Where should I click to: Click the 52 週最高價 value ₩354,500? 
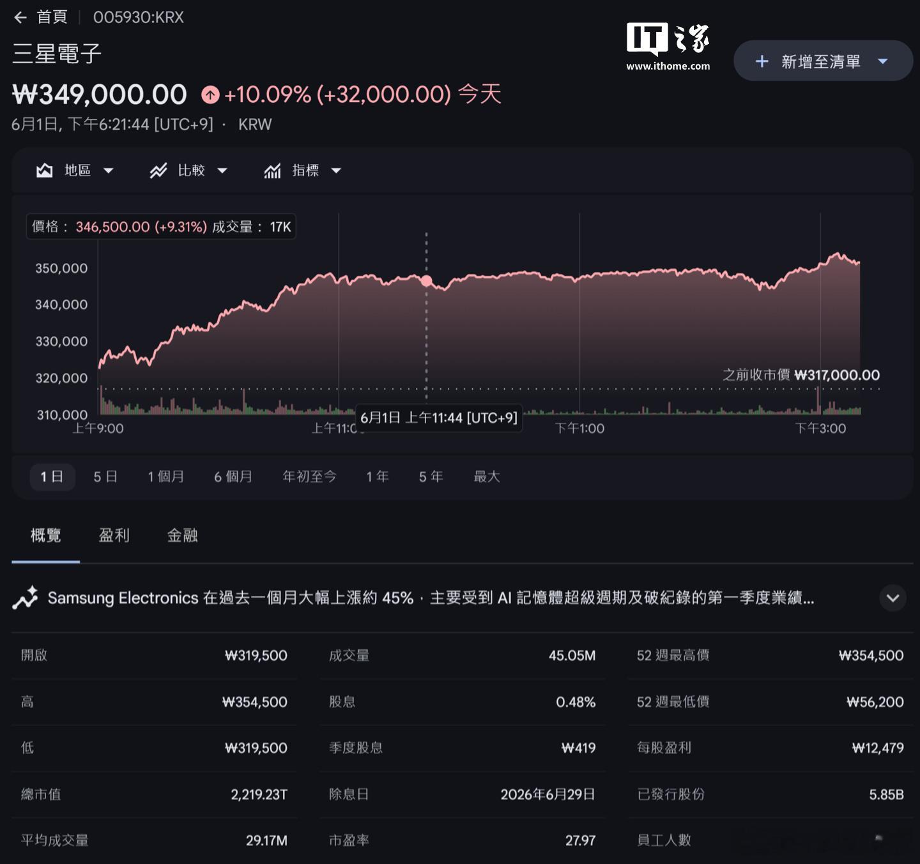[871, 656]
